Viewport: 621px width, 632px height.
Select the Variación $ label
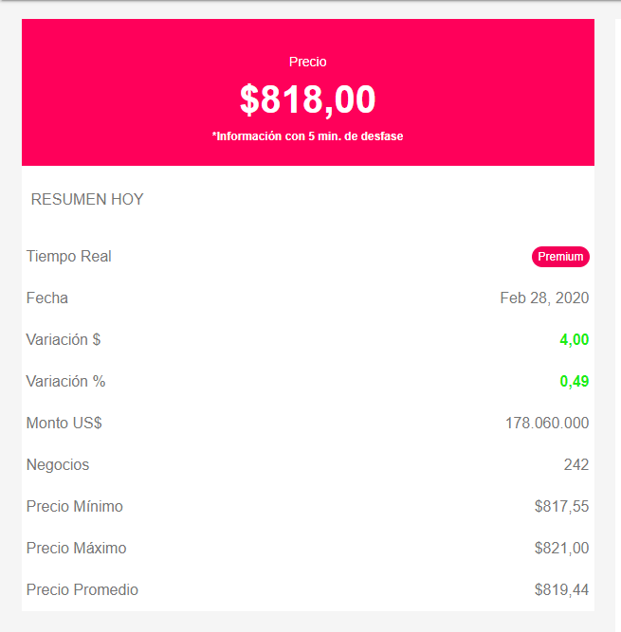pyautogui.click(x=64, y=339)
